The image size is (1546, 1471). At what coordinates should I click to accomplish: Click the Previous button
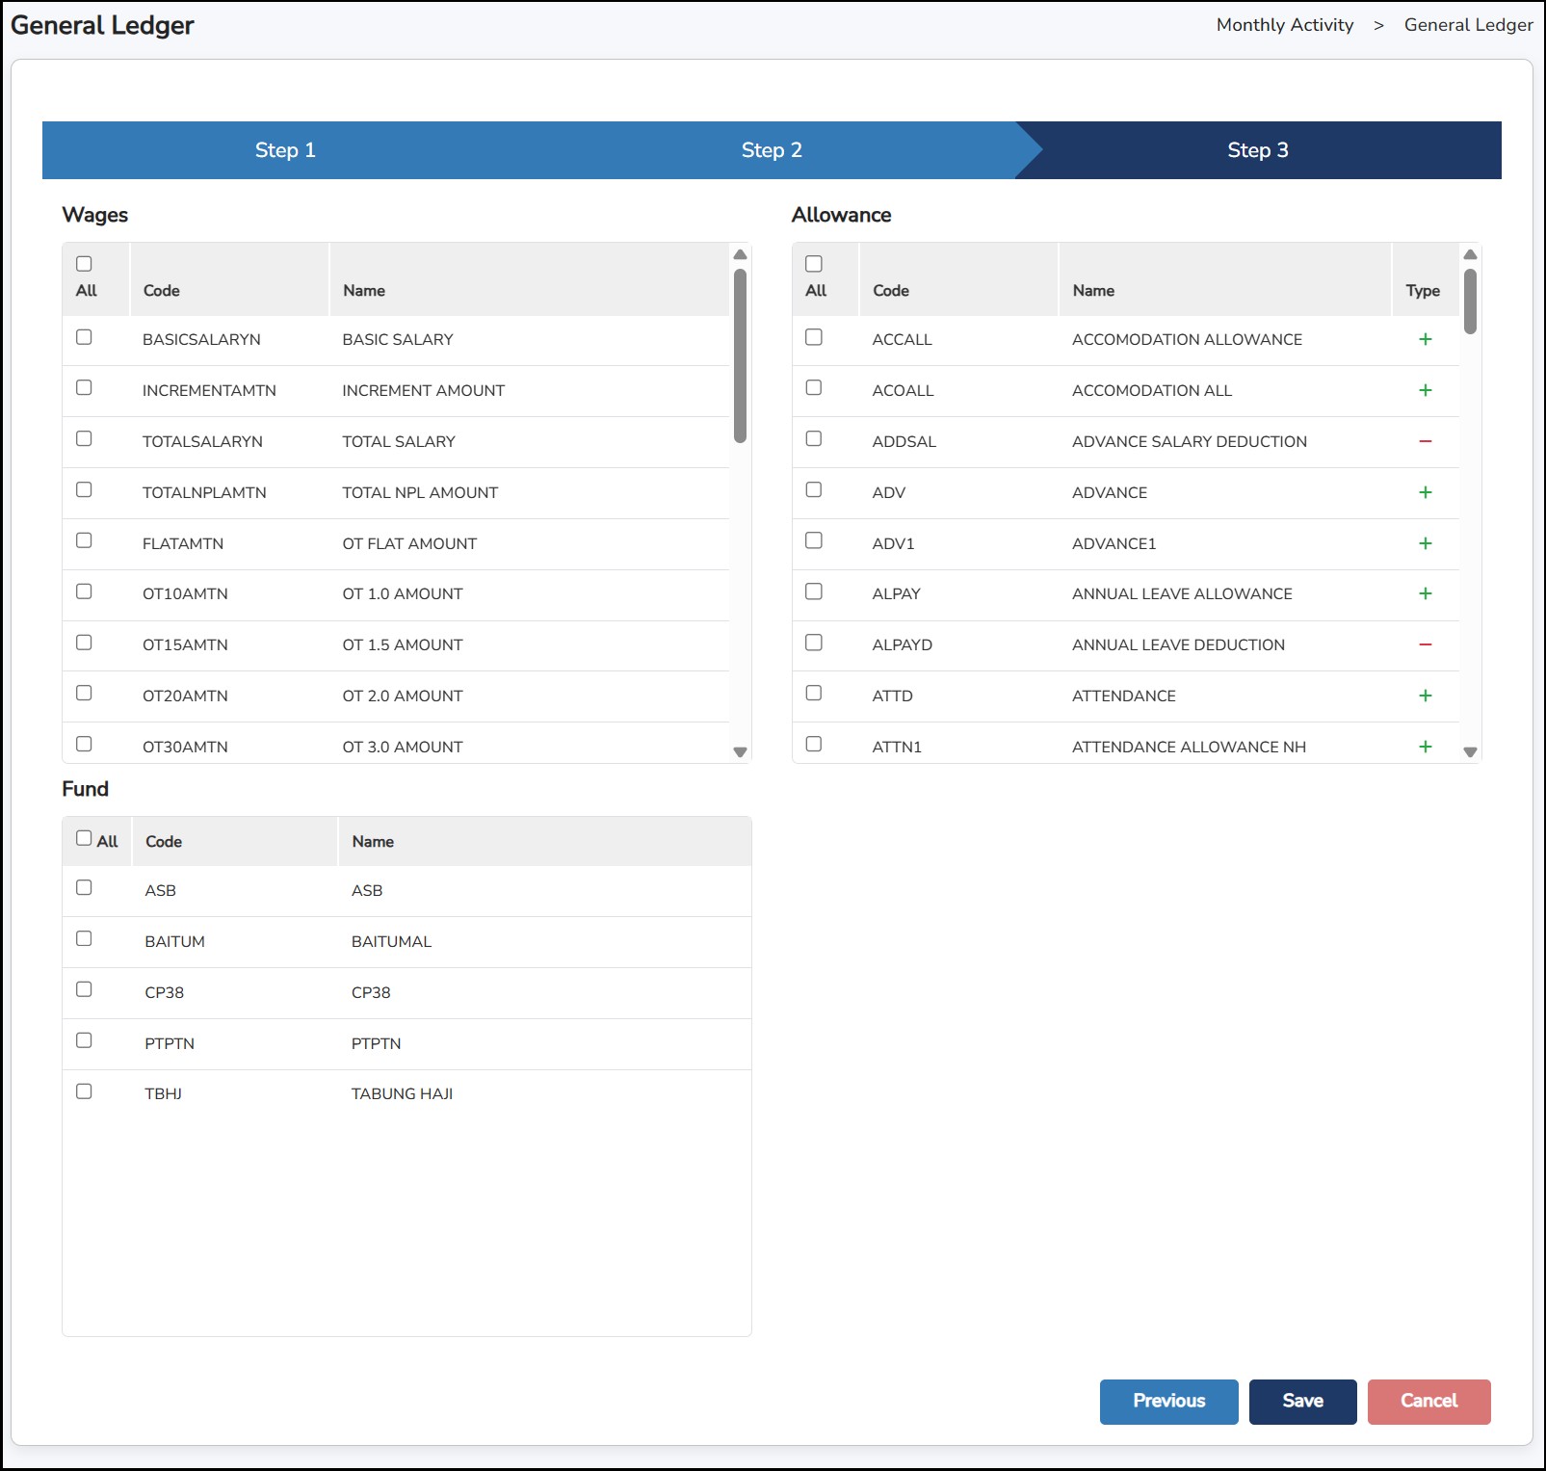pyautogui.click(x=1168, y=1402)
